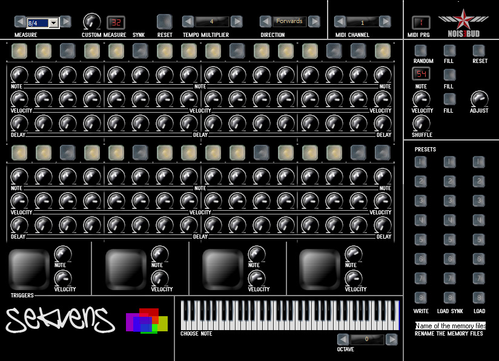
Task: Click the fourth large trigger pad
Action: pos(320,270)
